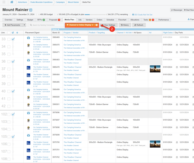Viewport: 194px width, 163px height.
Task: Open start date calendar on line 41
Action: 177,97
